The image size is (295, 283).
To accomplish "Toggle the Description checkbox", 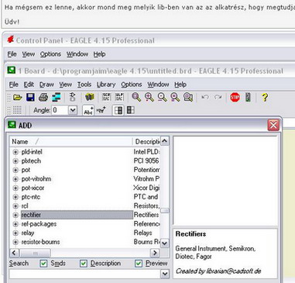I will point(84,264).
